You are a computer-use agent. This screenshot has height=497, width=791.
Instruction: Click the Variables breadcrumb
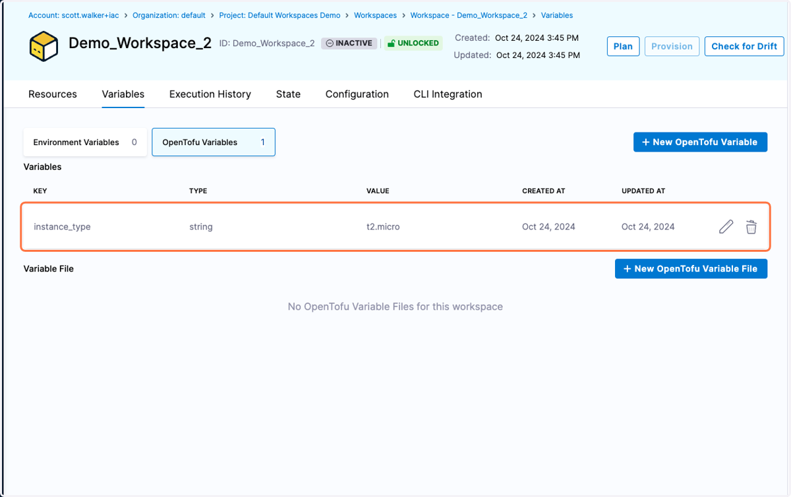(x=557, y=15)
